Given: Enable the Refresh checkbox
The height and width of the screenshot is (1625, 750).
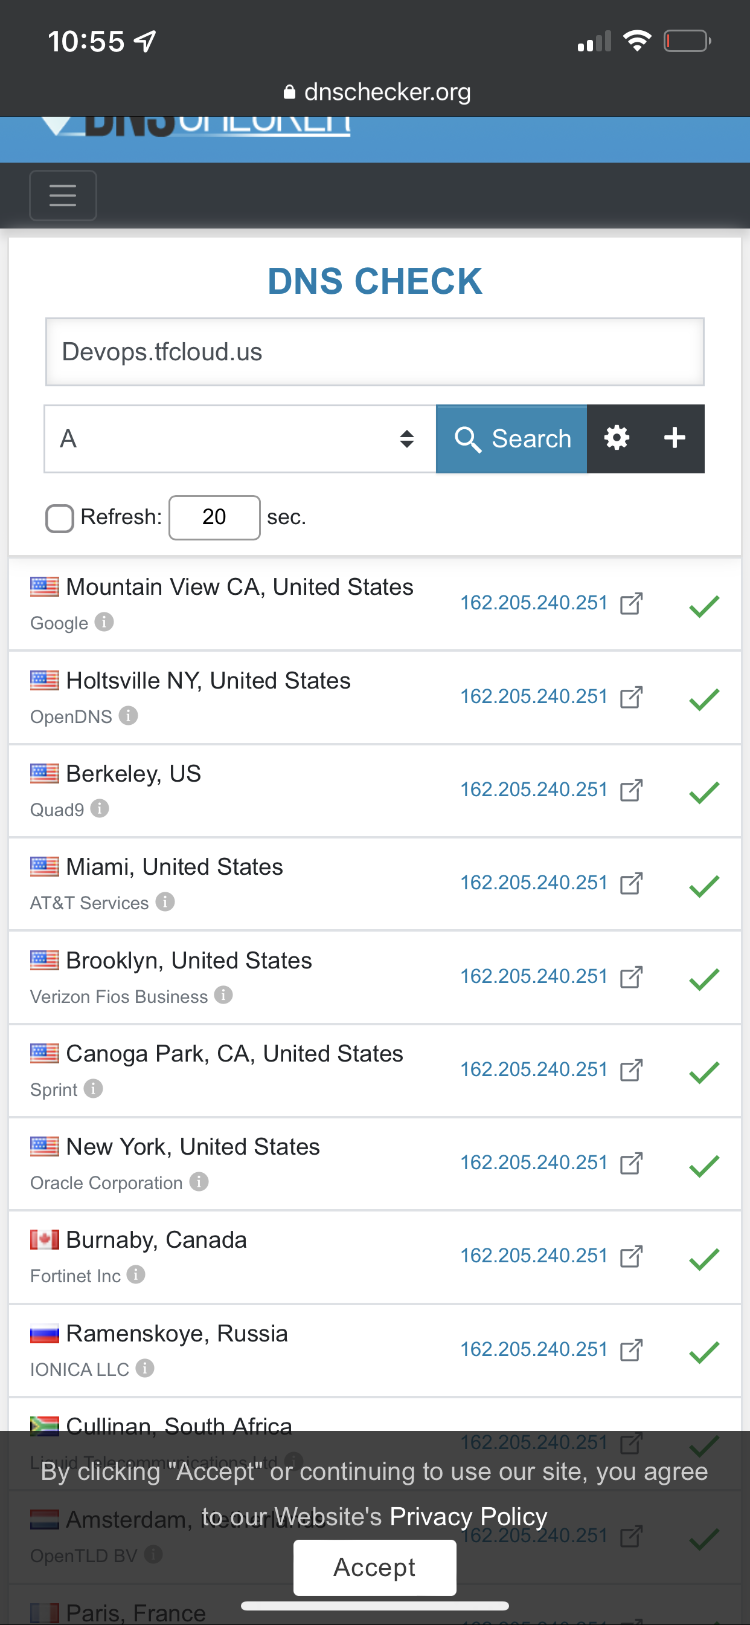Looking at the screenshot, I should coord(59,518).
